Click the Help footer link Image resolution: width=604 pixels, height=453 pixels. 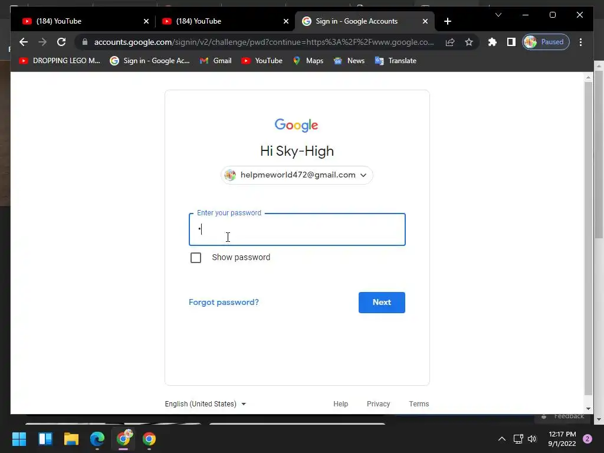pos(340,403)
